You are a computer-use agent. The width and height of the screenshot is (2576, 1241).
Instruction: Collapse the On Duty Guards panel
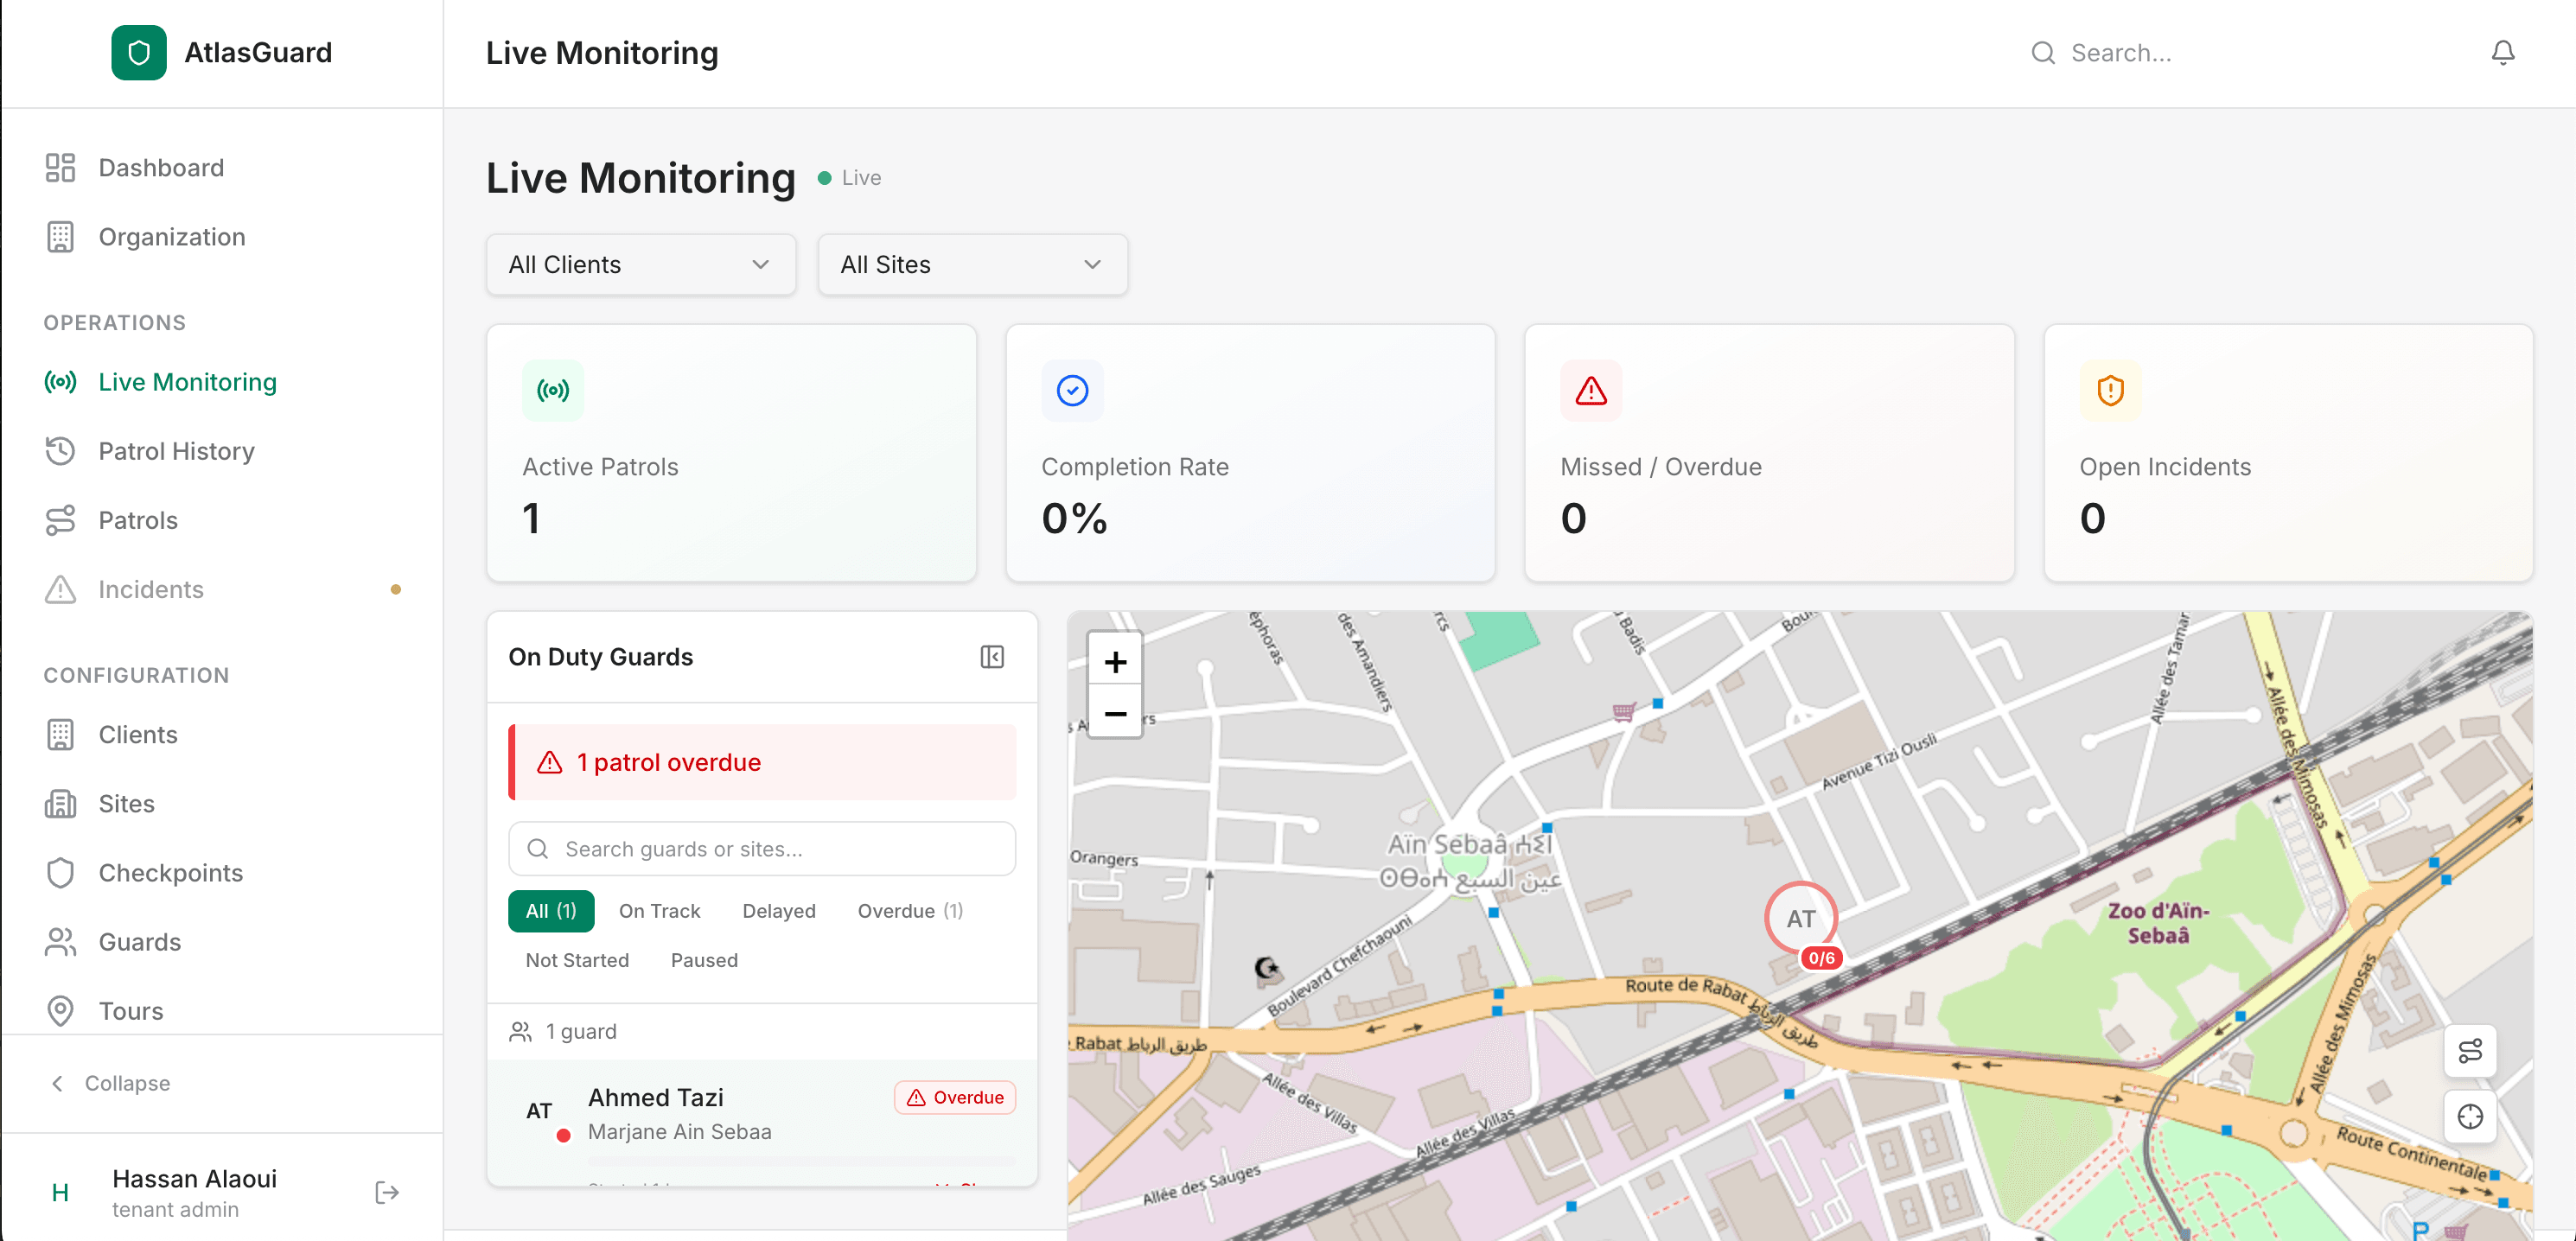tap(991, 657)
